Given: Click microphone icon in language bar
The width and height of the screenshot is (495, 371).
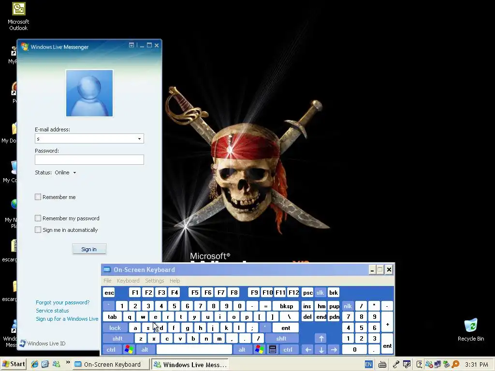Looking at the screenshot, I should [395, 365].
